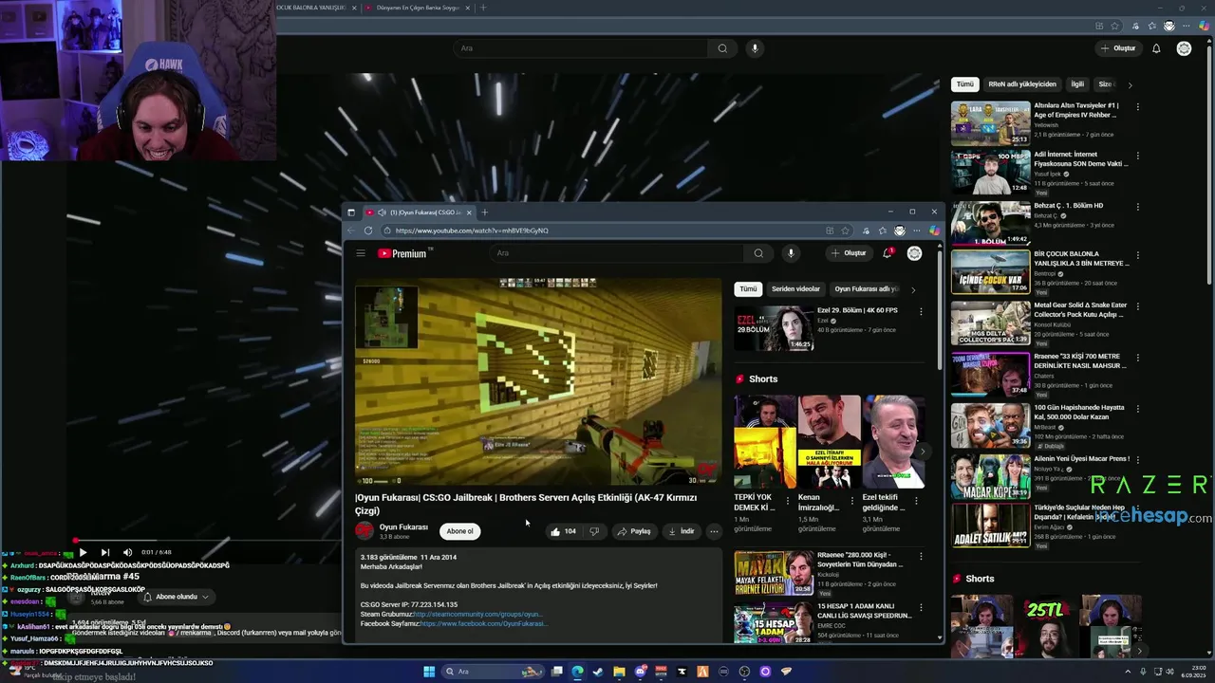
Task: Play the background stream video
Action: pyautogui.click(x=83, y=552)
